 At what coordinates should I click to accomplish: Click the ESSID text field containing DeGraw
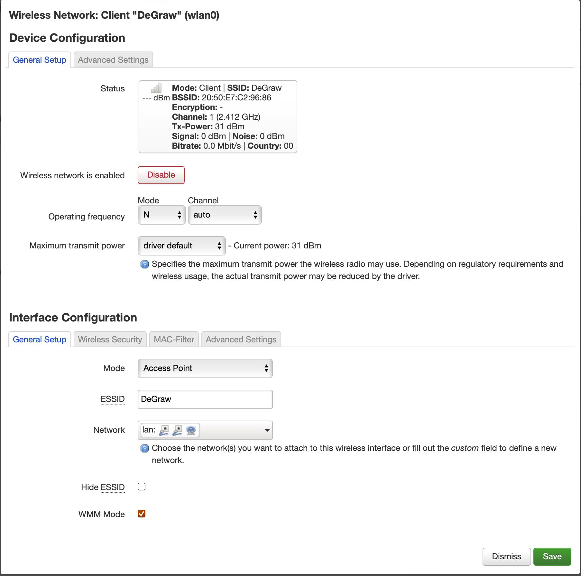205,399
